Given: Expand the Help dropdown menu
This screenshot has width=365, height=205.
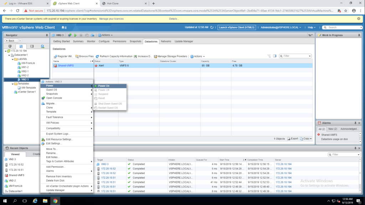Looking at the screenshot, I should point(312,27).
